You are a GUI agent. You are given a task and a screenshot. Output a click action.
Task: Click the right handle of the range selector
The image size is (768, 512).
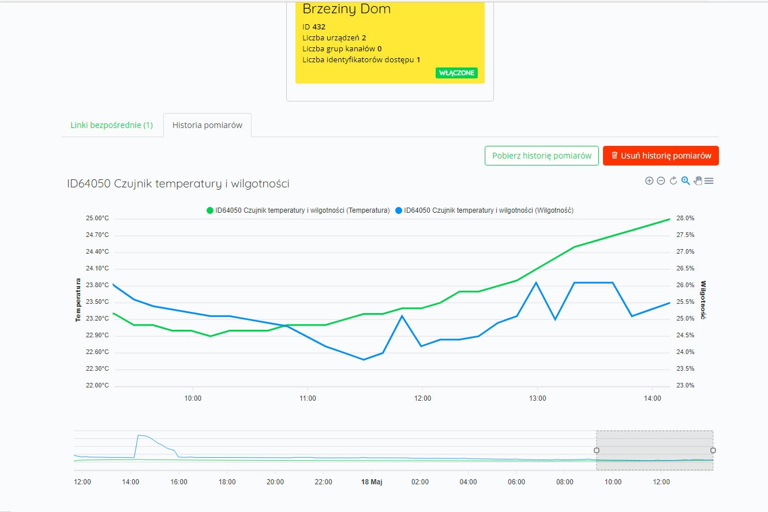click(713, 450)
